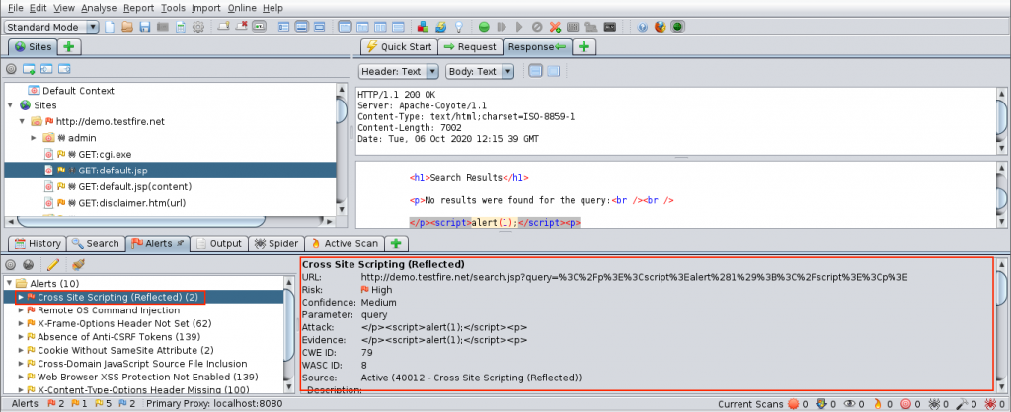Launch Firefox browser from toolbar
Screen dimensions: 1011x412
(x=660, y=27)
